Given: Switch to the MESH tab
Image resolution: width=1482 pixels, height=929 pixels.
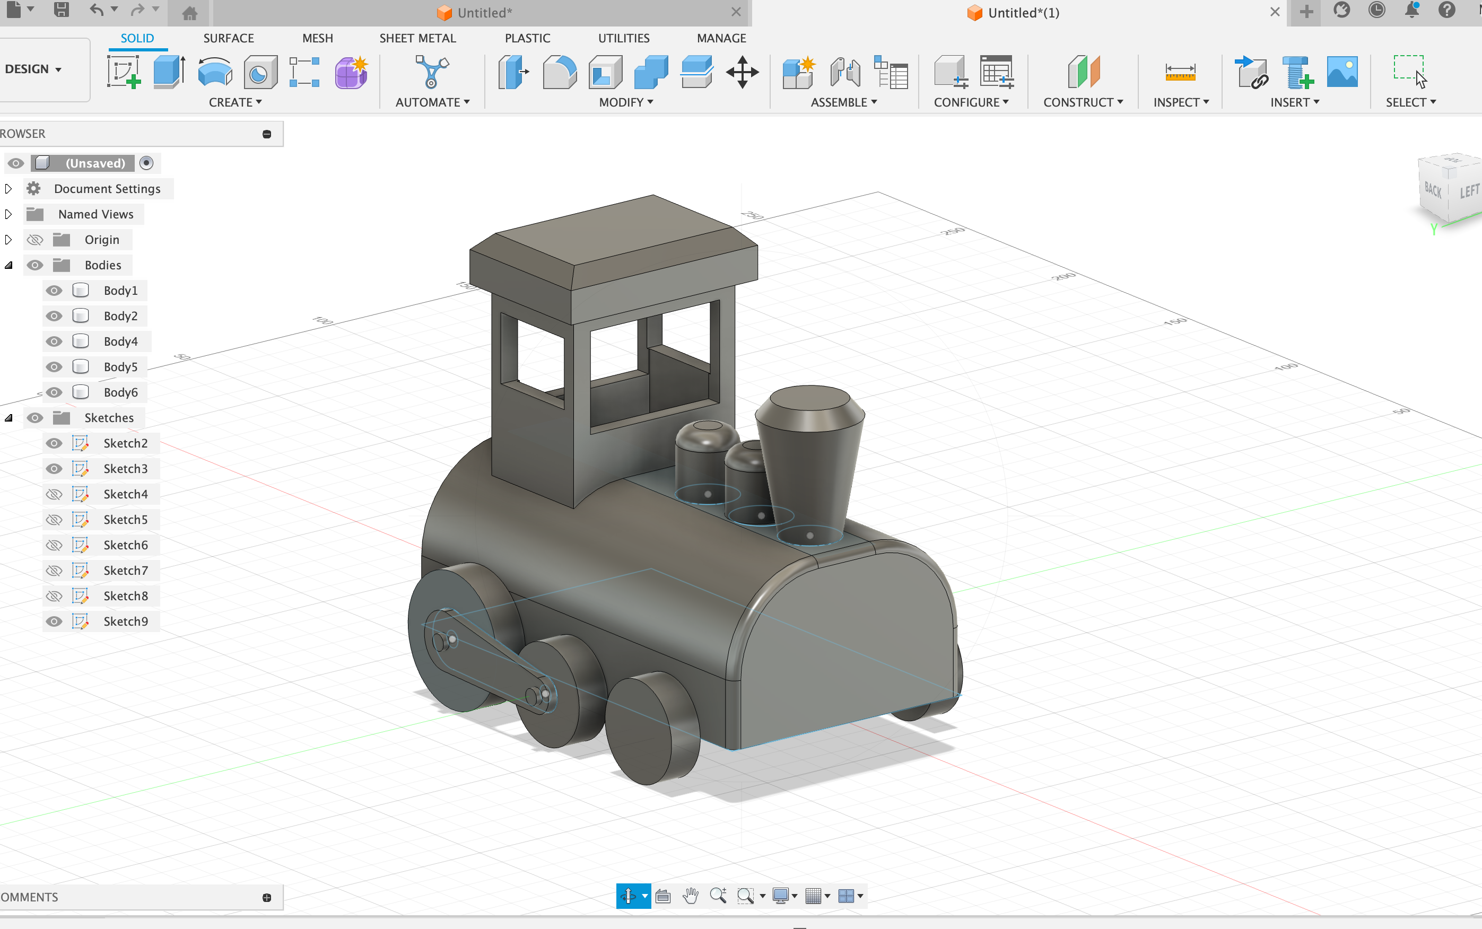Looking at the screenshot, I should pyautogui.click(x=318, y=38).
